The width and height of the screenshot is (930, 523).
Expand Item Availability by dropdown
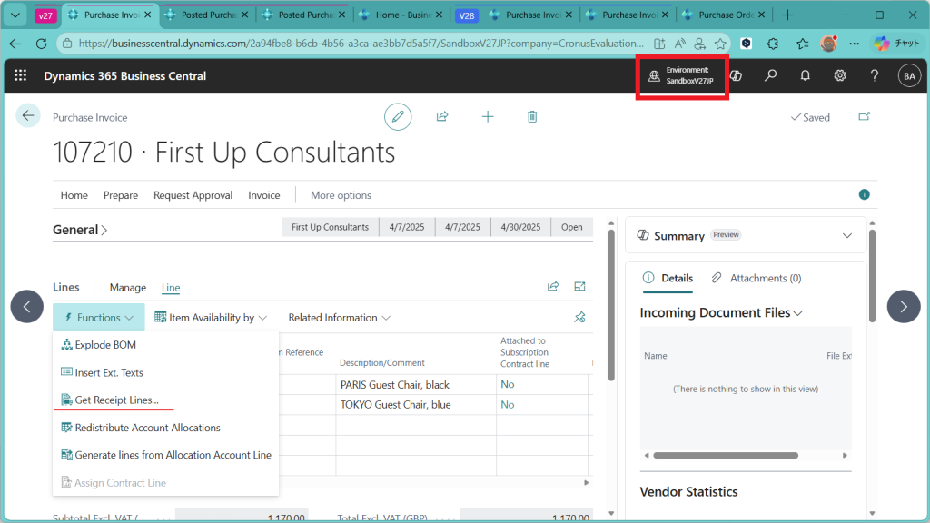click(x=211, y=318)
